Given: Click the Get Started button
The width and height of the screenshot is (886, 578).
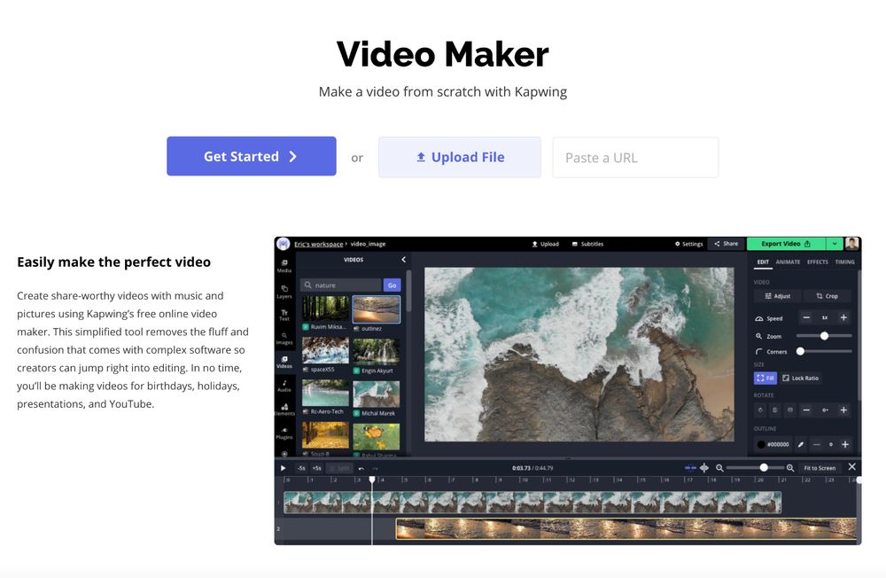Looking at the screenshot, I should pyautogui.click(x=251, y=156).
